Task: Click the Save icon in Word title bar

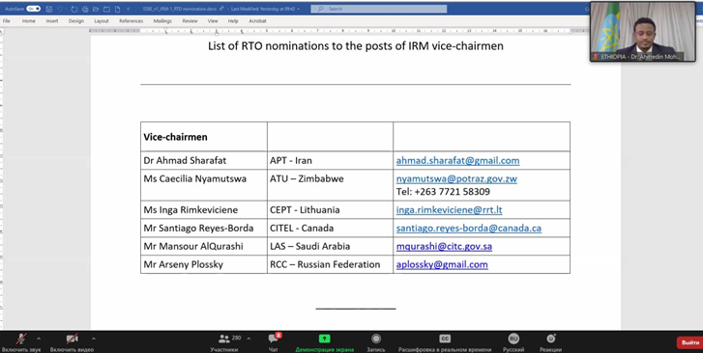Action: click(49, 9)
